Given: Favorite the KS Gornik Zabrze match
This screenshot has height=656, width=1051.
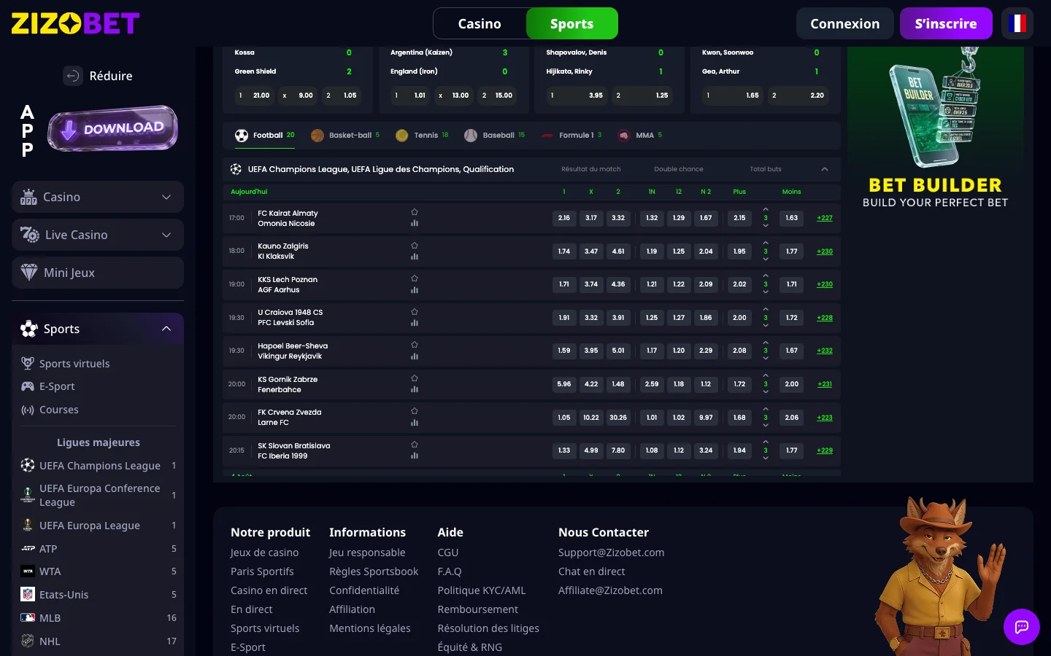Looking at the screenshot, I should click(415, 378).
